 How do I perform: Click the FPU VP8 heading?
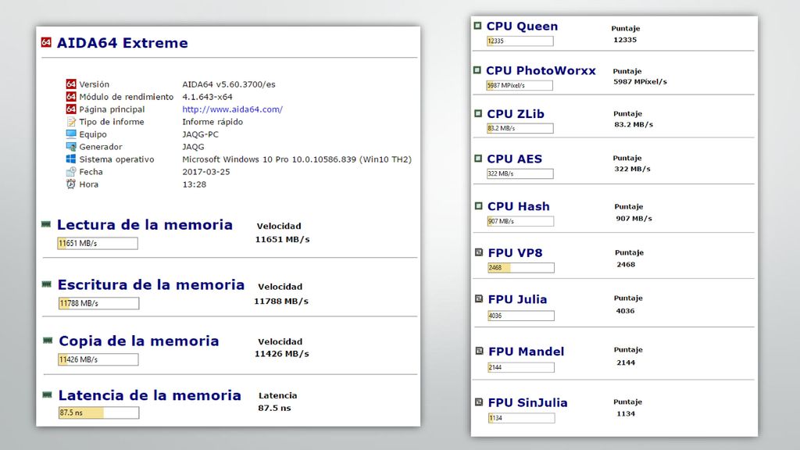tap(516, 252)
